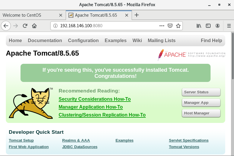Viewport: 234px width, 156px height.
Task: Click the Host Manager button
Action: pyautogui.click(x=201, y=113)
